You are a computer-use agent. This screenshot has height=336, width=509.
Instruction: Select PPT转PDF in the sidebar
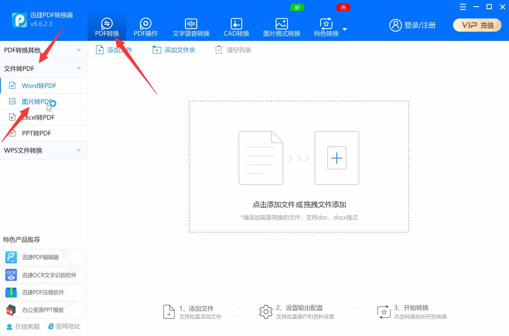(44, 133)
